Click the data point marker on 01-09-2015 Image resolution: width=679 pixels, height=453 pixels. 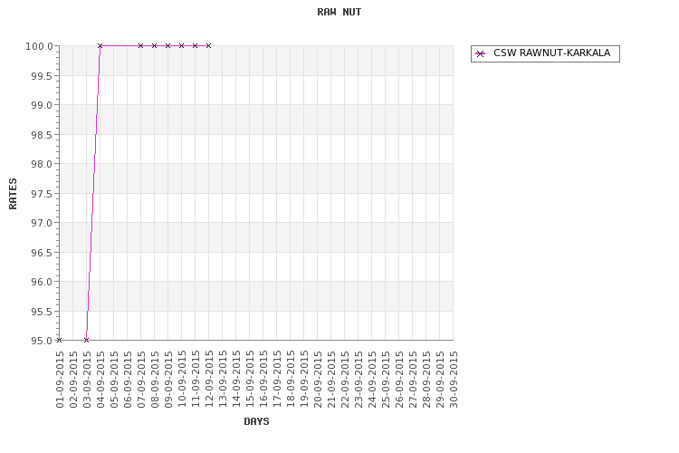[60, 341]
